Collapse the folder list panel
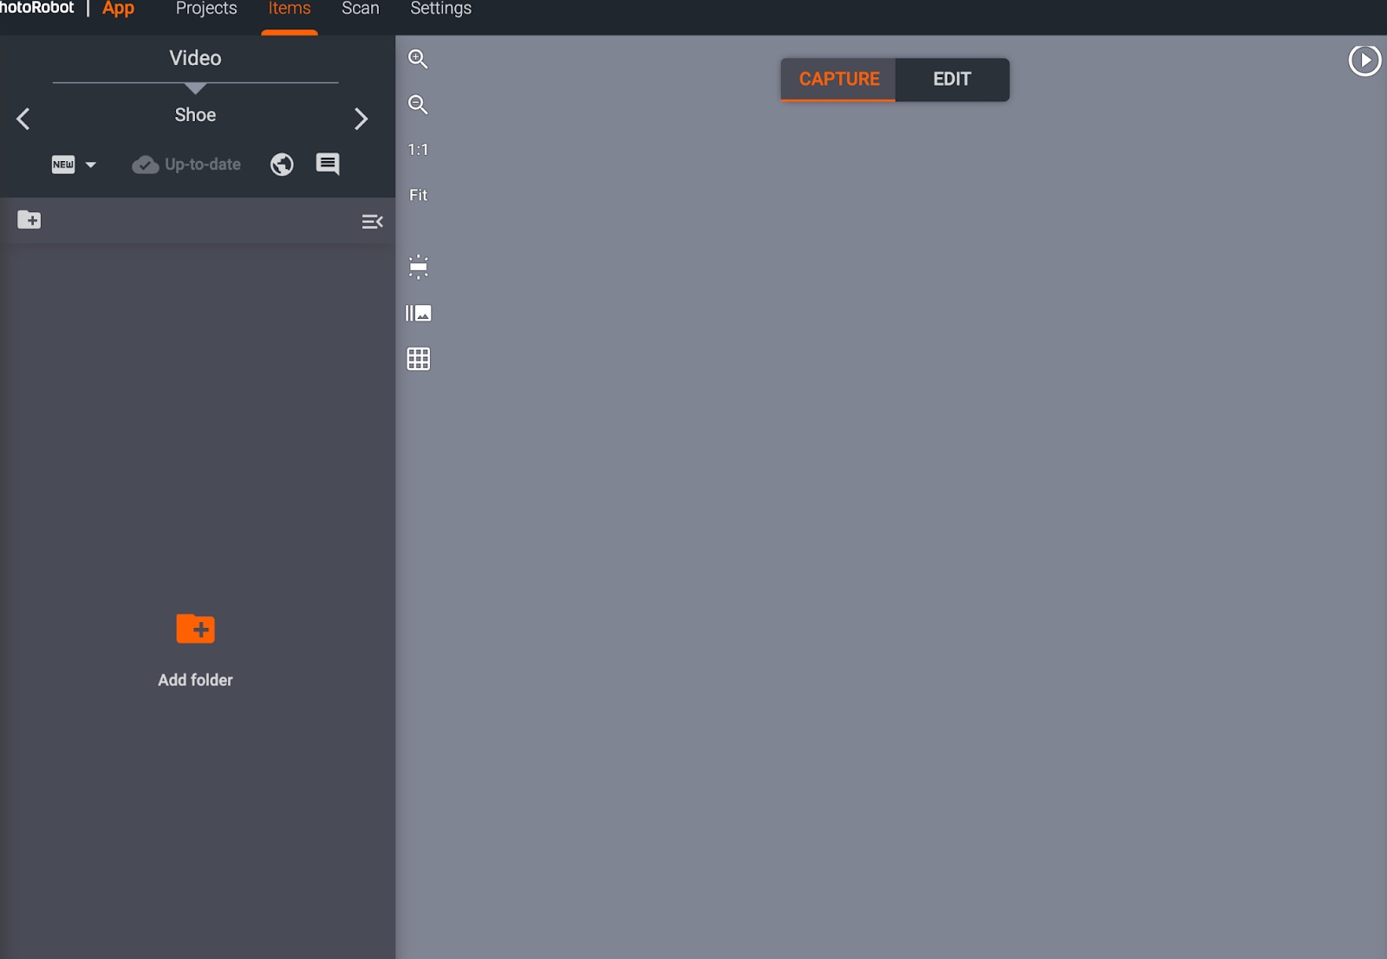The height and width of the screenshot is (959, 1387). (373, 221)
